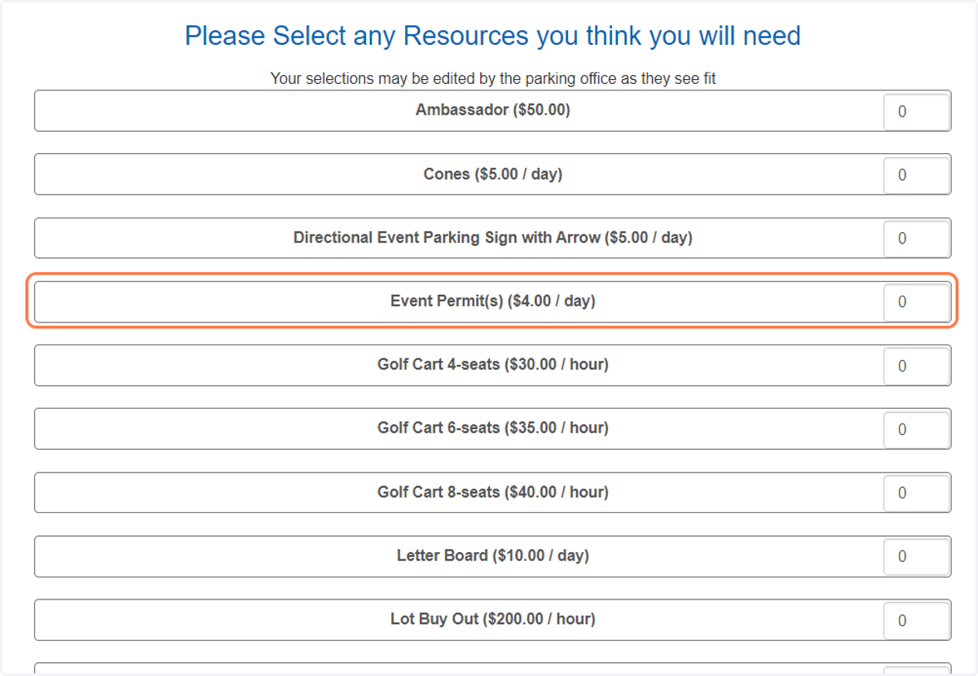Click the Cones quantity input
Image resolution: width=978 pixels, height=676 pixels.
click(917, 175)
